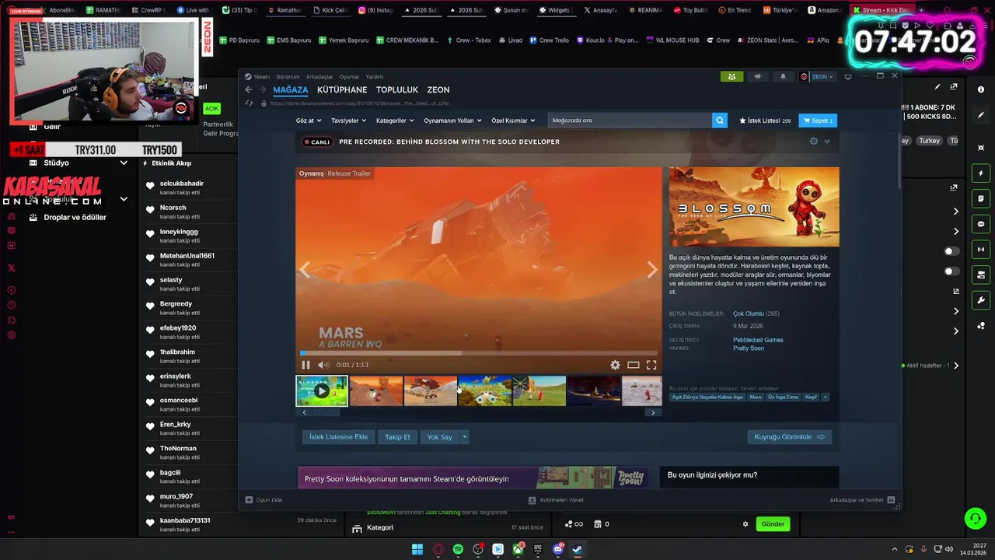Enter fullscreen on the trailer video
995x560 pixels.
(x=651, y=365)
